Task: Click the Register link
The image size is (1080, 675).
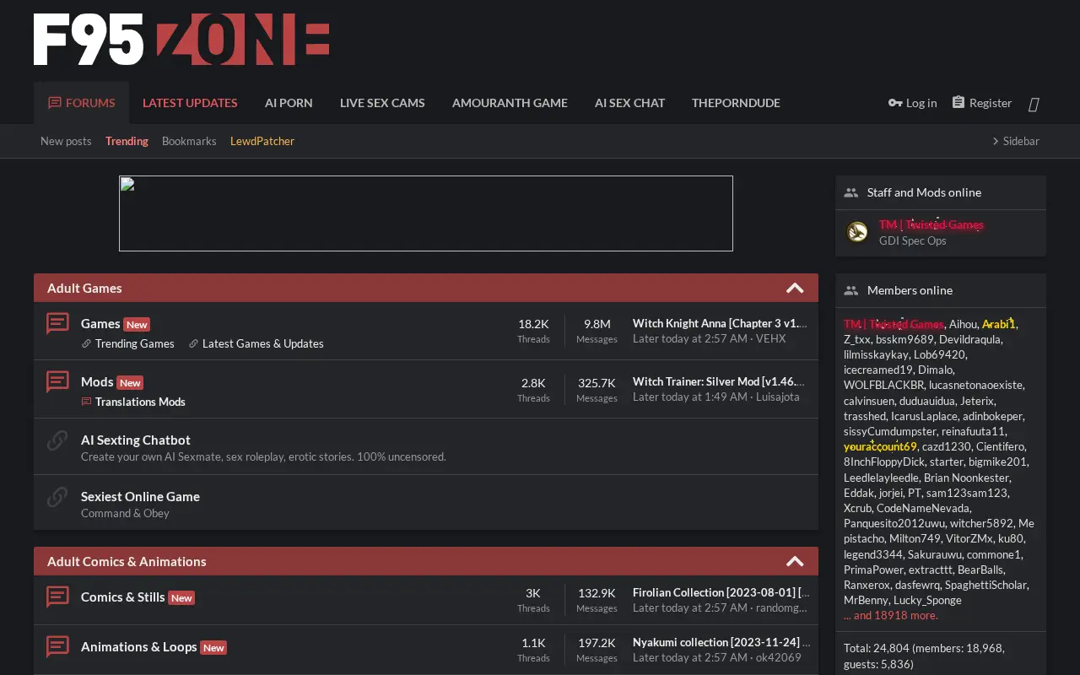Action: point(982,103)
